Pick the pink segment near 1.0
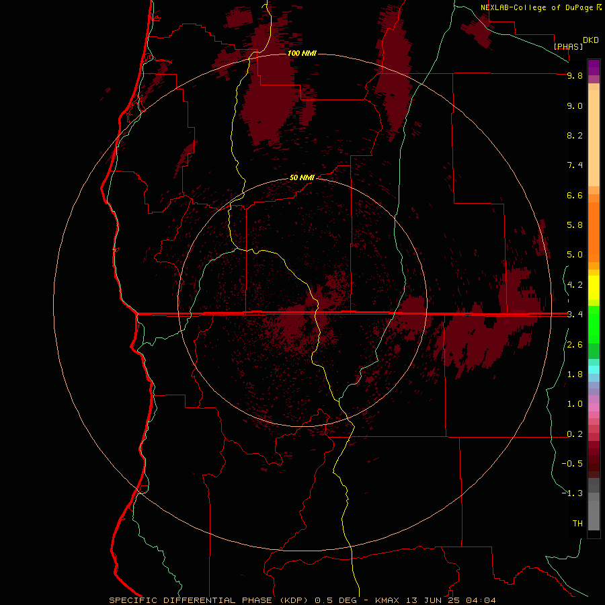The width and height of the screenshot is (605, 605). 594,407
